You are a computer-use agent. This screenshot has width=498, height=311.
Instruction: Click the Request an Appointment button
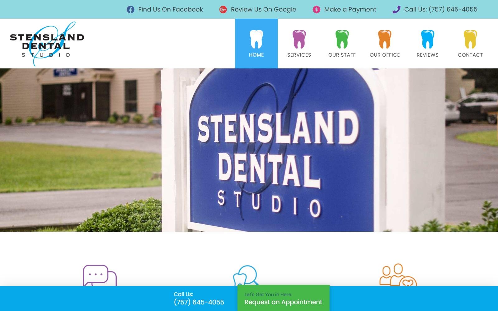coord(283,298)
